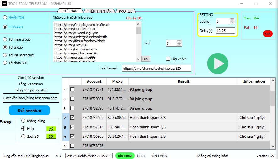Viewport: 278px width, 159px height.
Task: Increase the Luồng value with up arrow
Action: pos(232,20)
